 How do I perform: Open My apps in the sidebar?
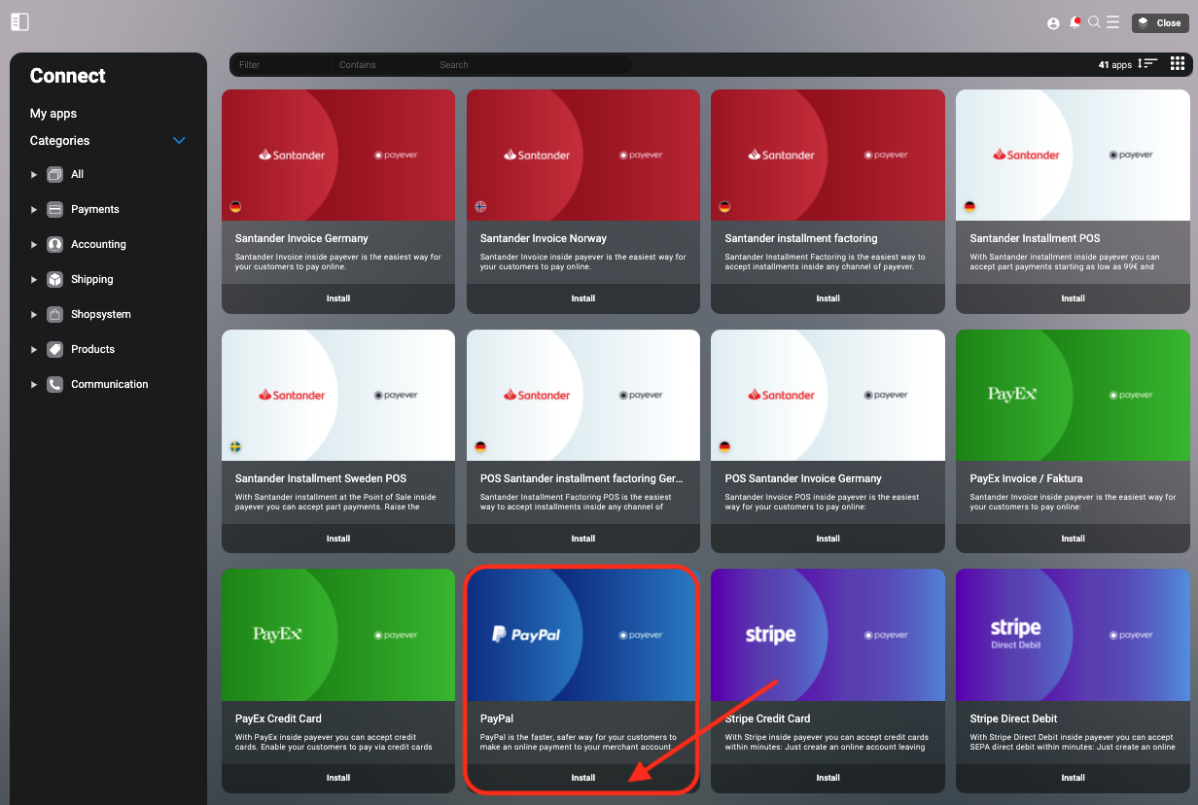[x=53, y=114]
